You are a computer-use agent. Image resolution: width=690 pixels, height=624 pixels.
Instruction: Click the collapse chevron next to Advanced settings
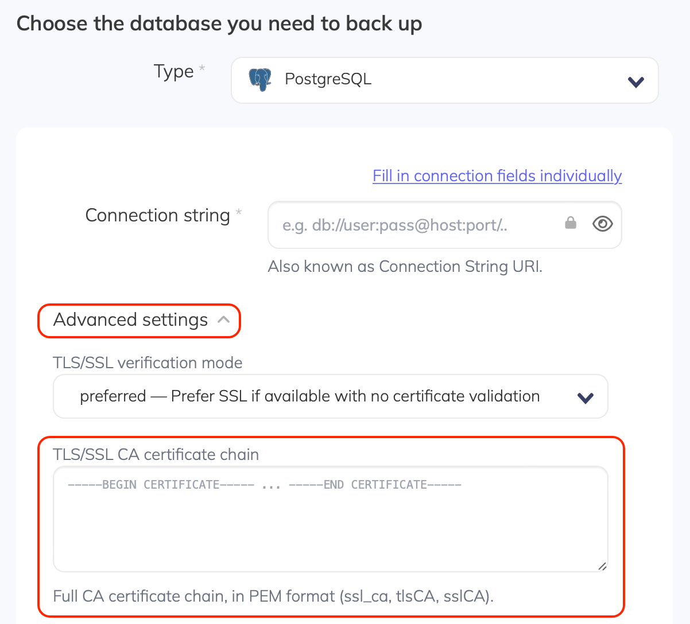pos(224,320)
